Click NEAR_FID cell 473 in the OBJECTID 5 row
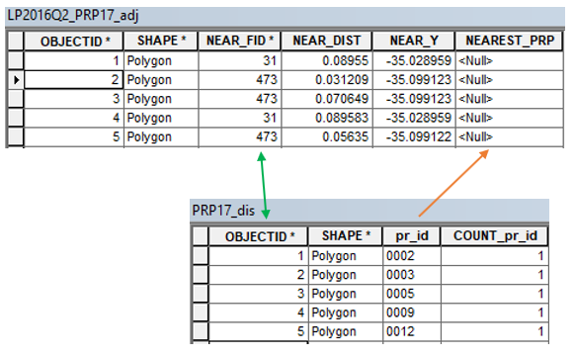This screenshot has height=356, width=574. [240, 136]
